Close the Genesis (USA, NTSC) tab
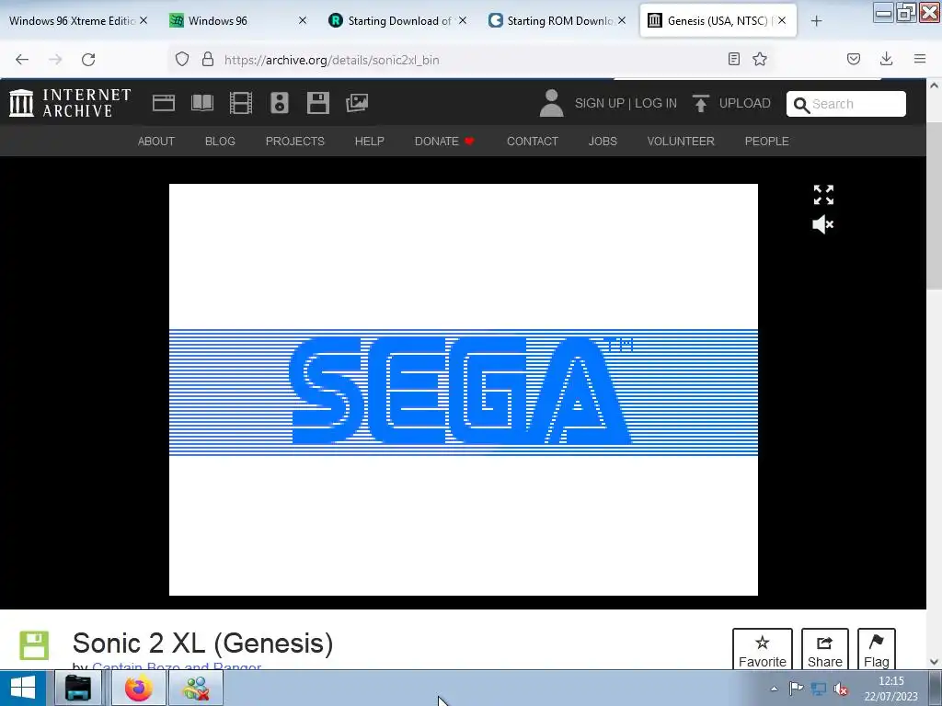This screenshot has width=942, height=706. (782, 21)
